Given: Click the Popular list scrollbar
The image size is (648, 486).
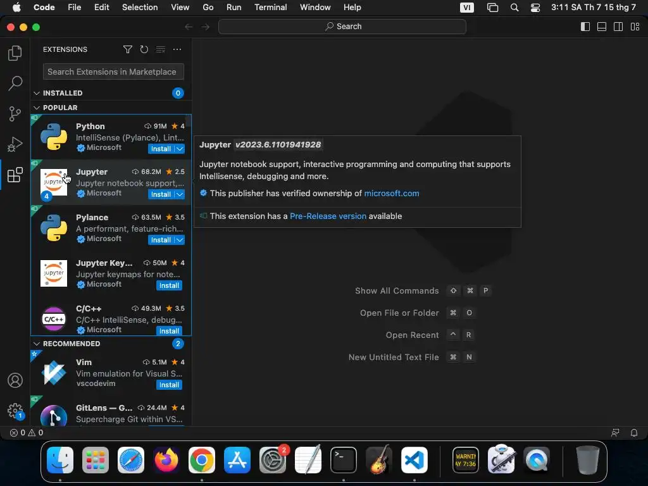Looking at the screenshot, I should click(x=188, y=121).
